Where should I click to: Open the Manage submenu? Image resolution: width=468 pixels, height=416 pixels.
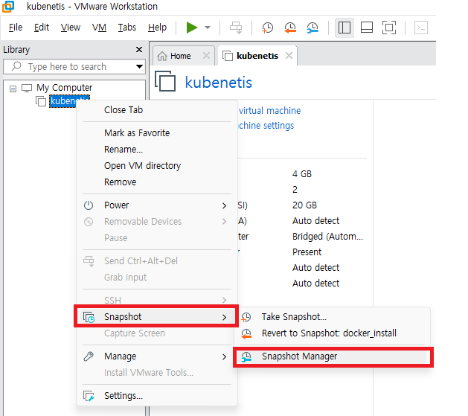[x=157, y=356]
